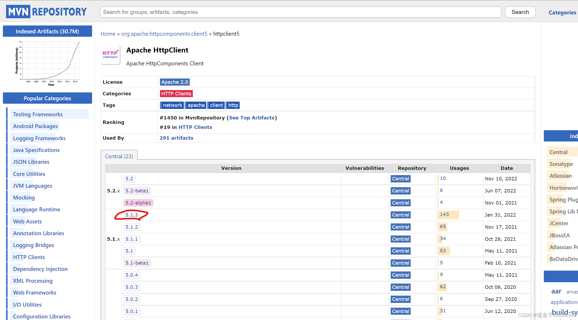Open version 5.1.2
The image size is (578, 320).
point(132,227)
